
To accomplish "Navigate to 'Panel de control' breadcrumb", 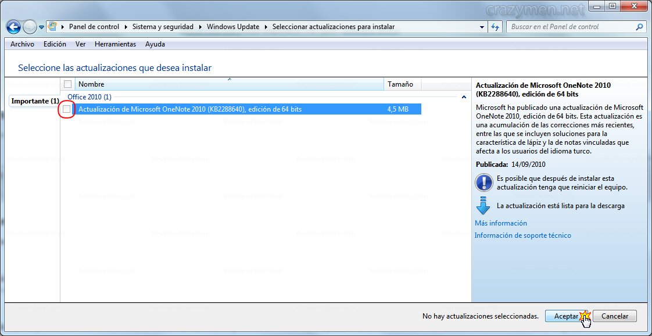I will (x=94, y=27).
